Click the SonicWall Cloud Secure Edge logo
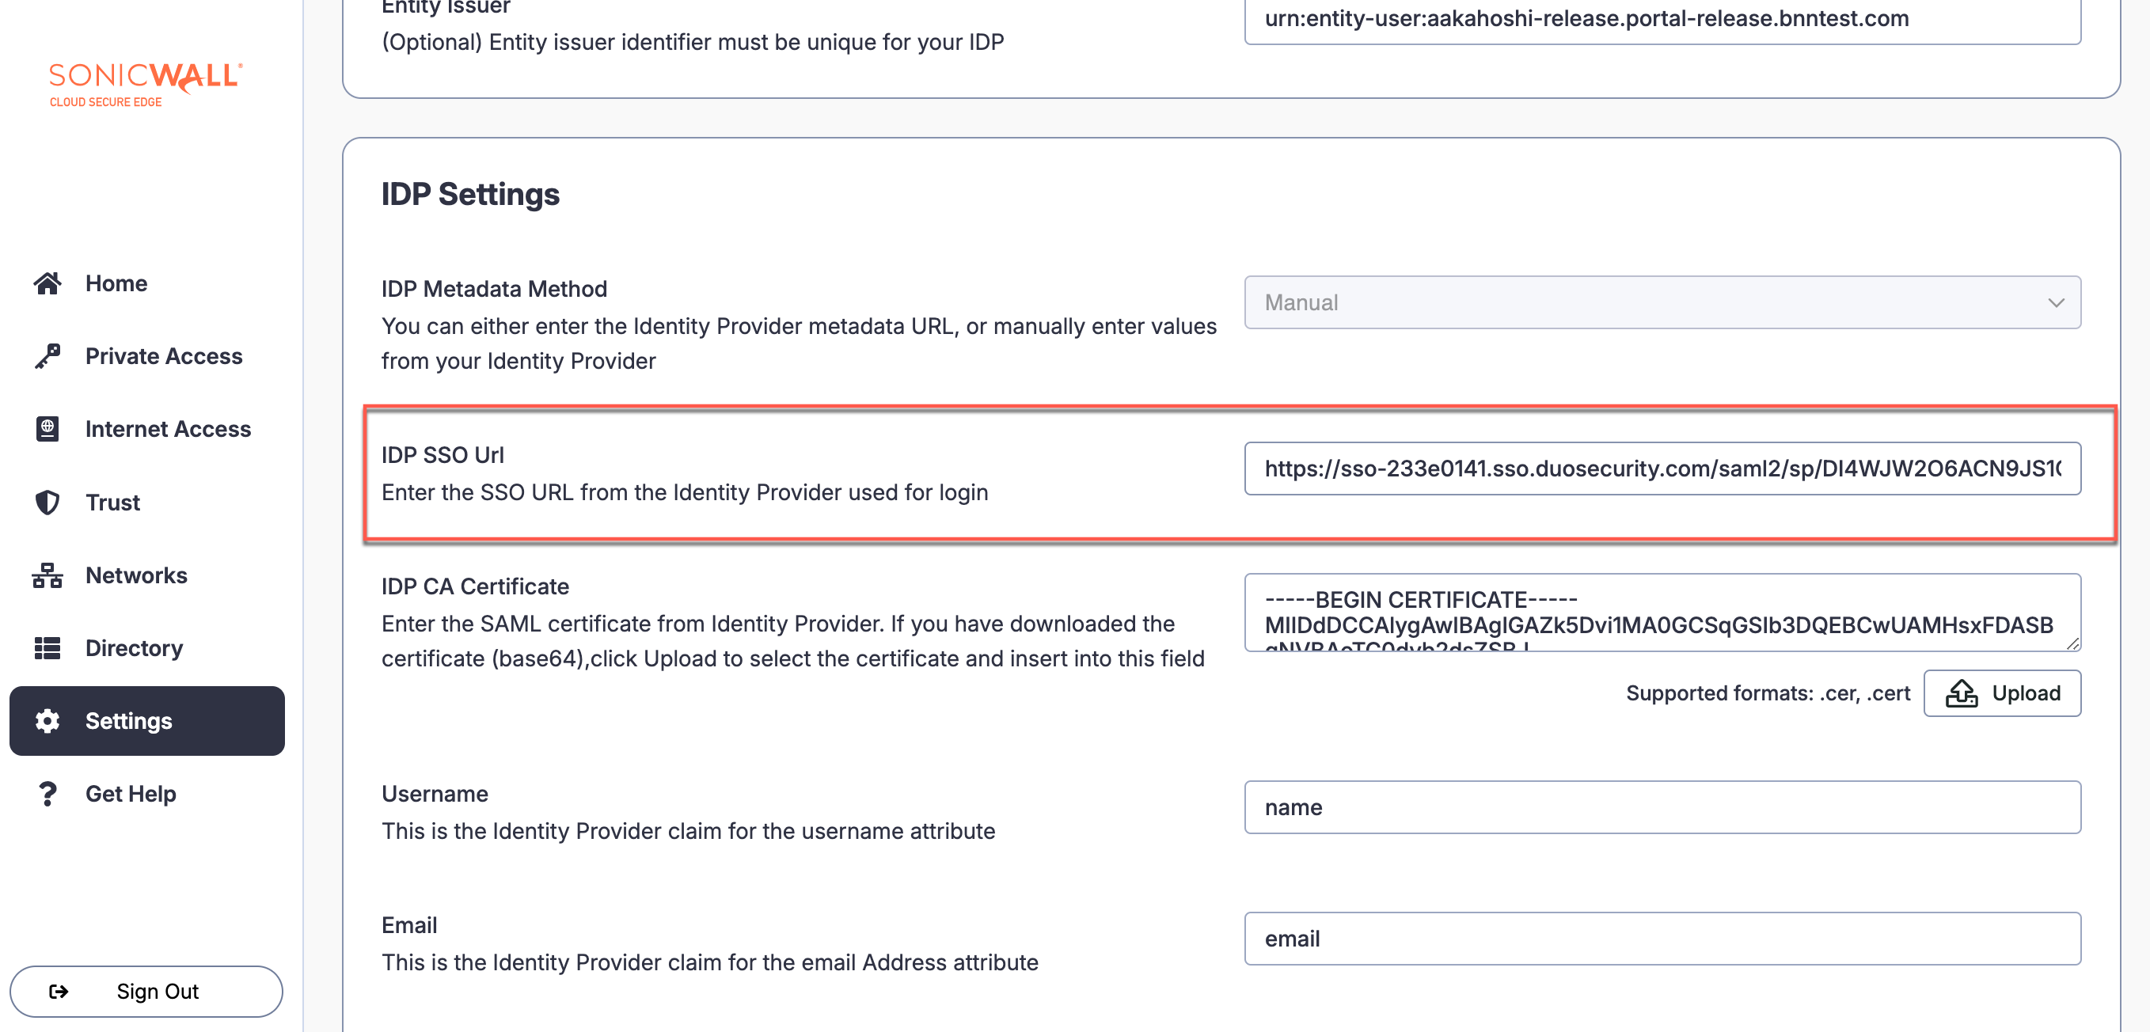Viewport: 2150px width, 1032px height. click(145, 83)
